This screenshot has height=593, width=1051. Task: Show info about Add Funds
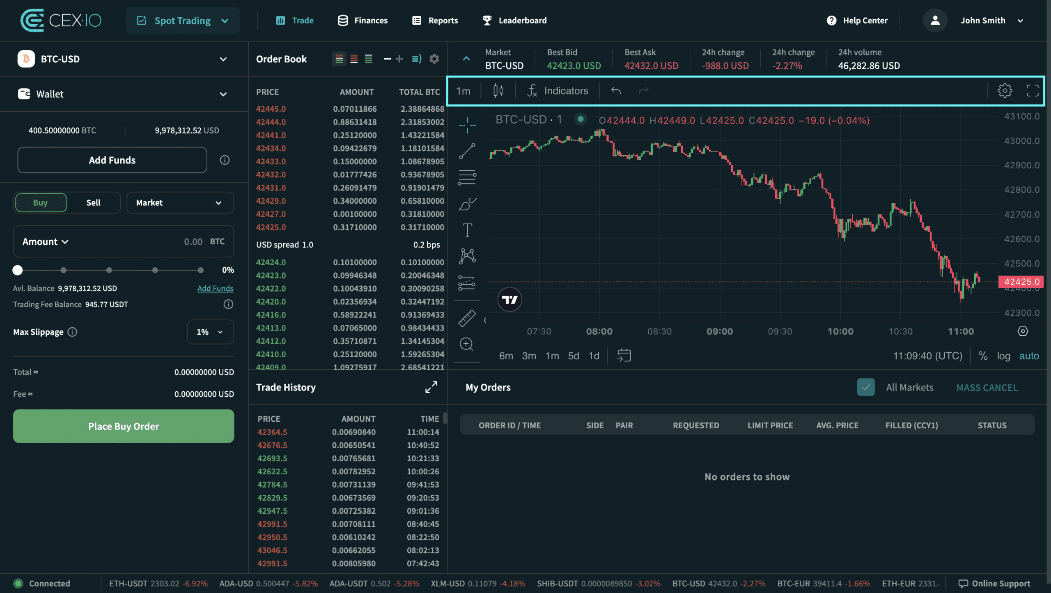click(x=225, y=160)
